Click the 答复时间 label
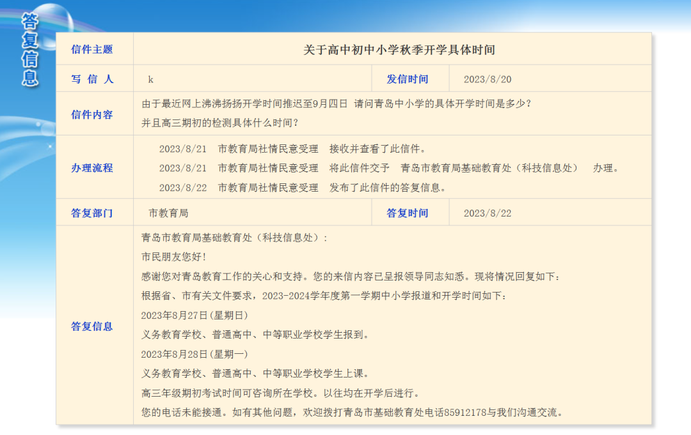691x435 pixels. pos(407,213)
